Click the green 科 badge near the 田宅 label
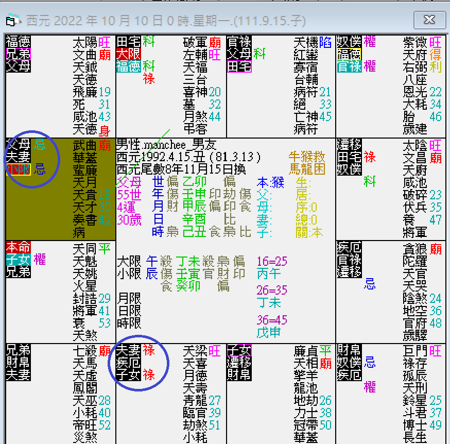 click(x=148, y=42)
